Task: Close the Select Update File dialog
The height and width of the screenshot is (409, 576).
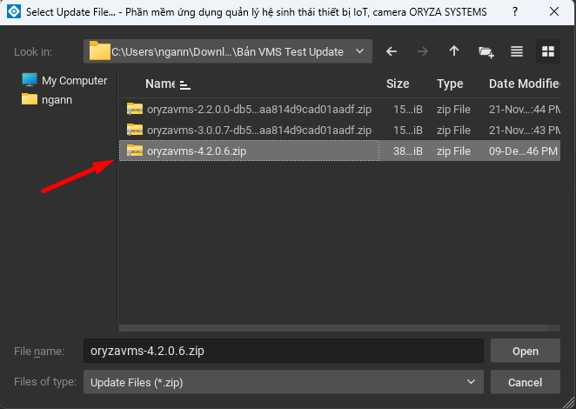Action: tap(554, 12)
